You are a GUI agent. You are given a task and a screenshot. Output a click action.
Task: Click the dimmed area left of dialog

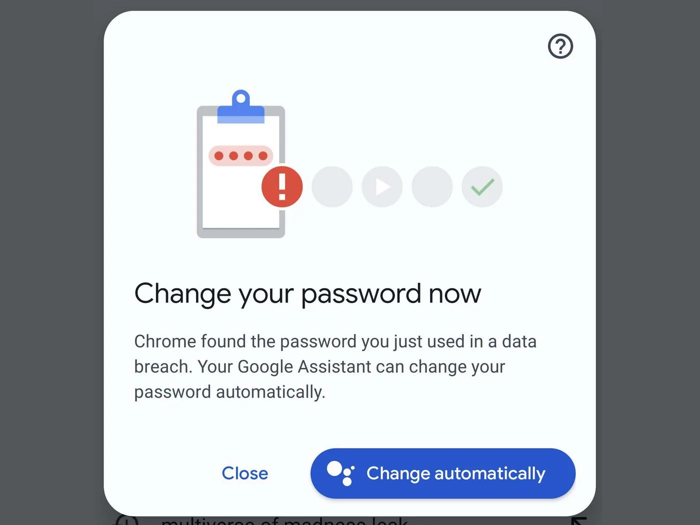pos(50,250)
